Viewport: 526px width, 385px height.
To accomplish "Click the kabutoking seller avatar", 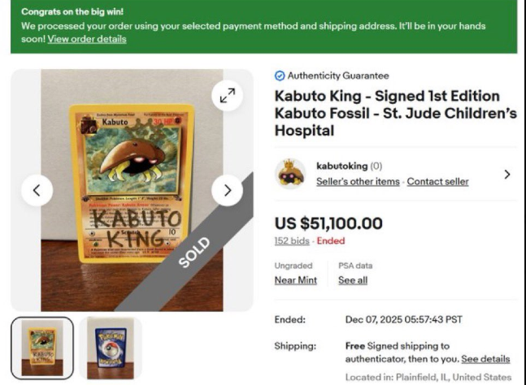I will pyautogui.click(x=290, y=173).
